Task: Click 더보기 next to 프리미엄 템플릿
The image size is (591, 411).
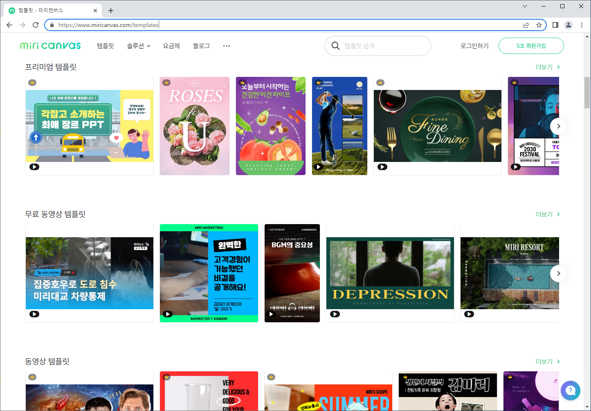Action: [x=548, y=67]
